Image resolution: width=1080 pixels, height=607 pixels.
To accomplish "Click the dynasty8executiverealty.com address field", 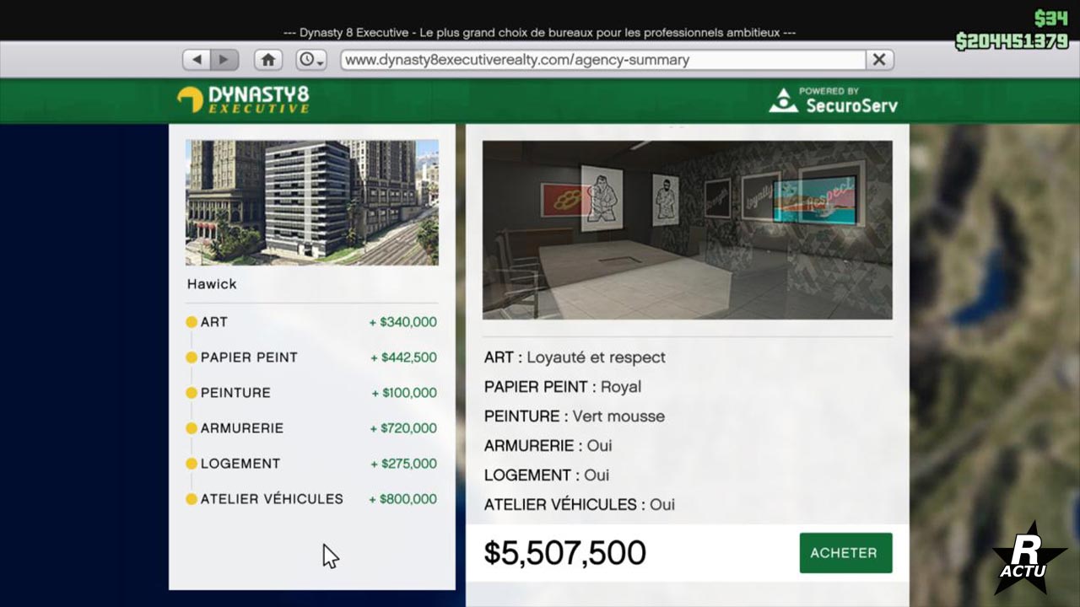I will click(602, 60).
